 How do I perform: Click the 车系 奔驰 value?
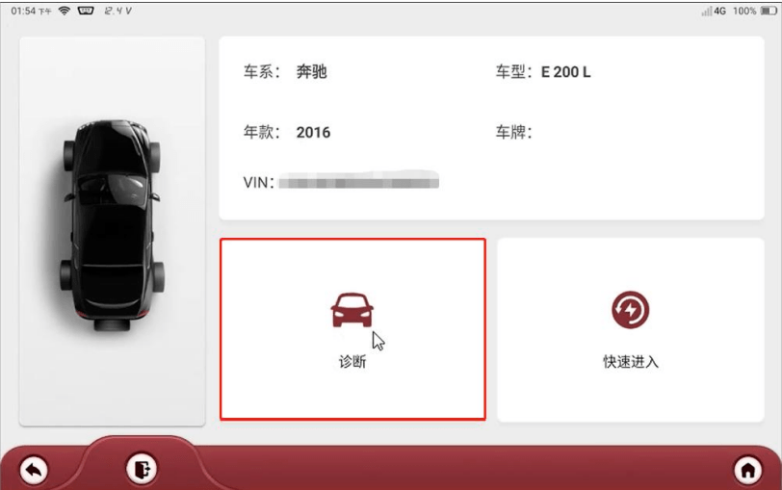coord(312,72)
